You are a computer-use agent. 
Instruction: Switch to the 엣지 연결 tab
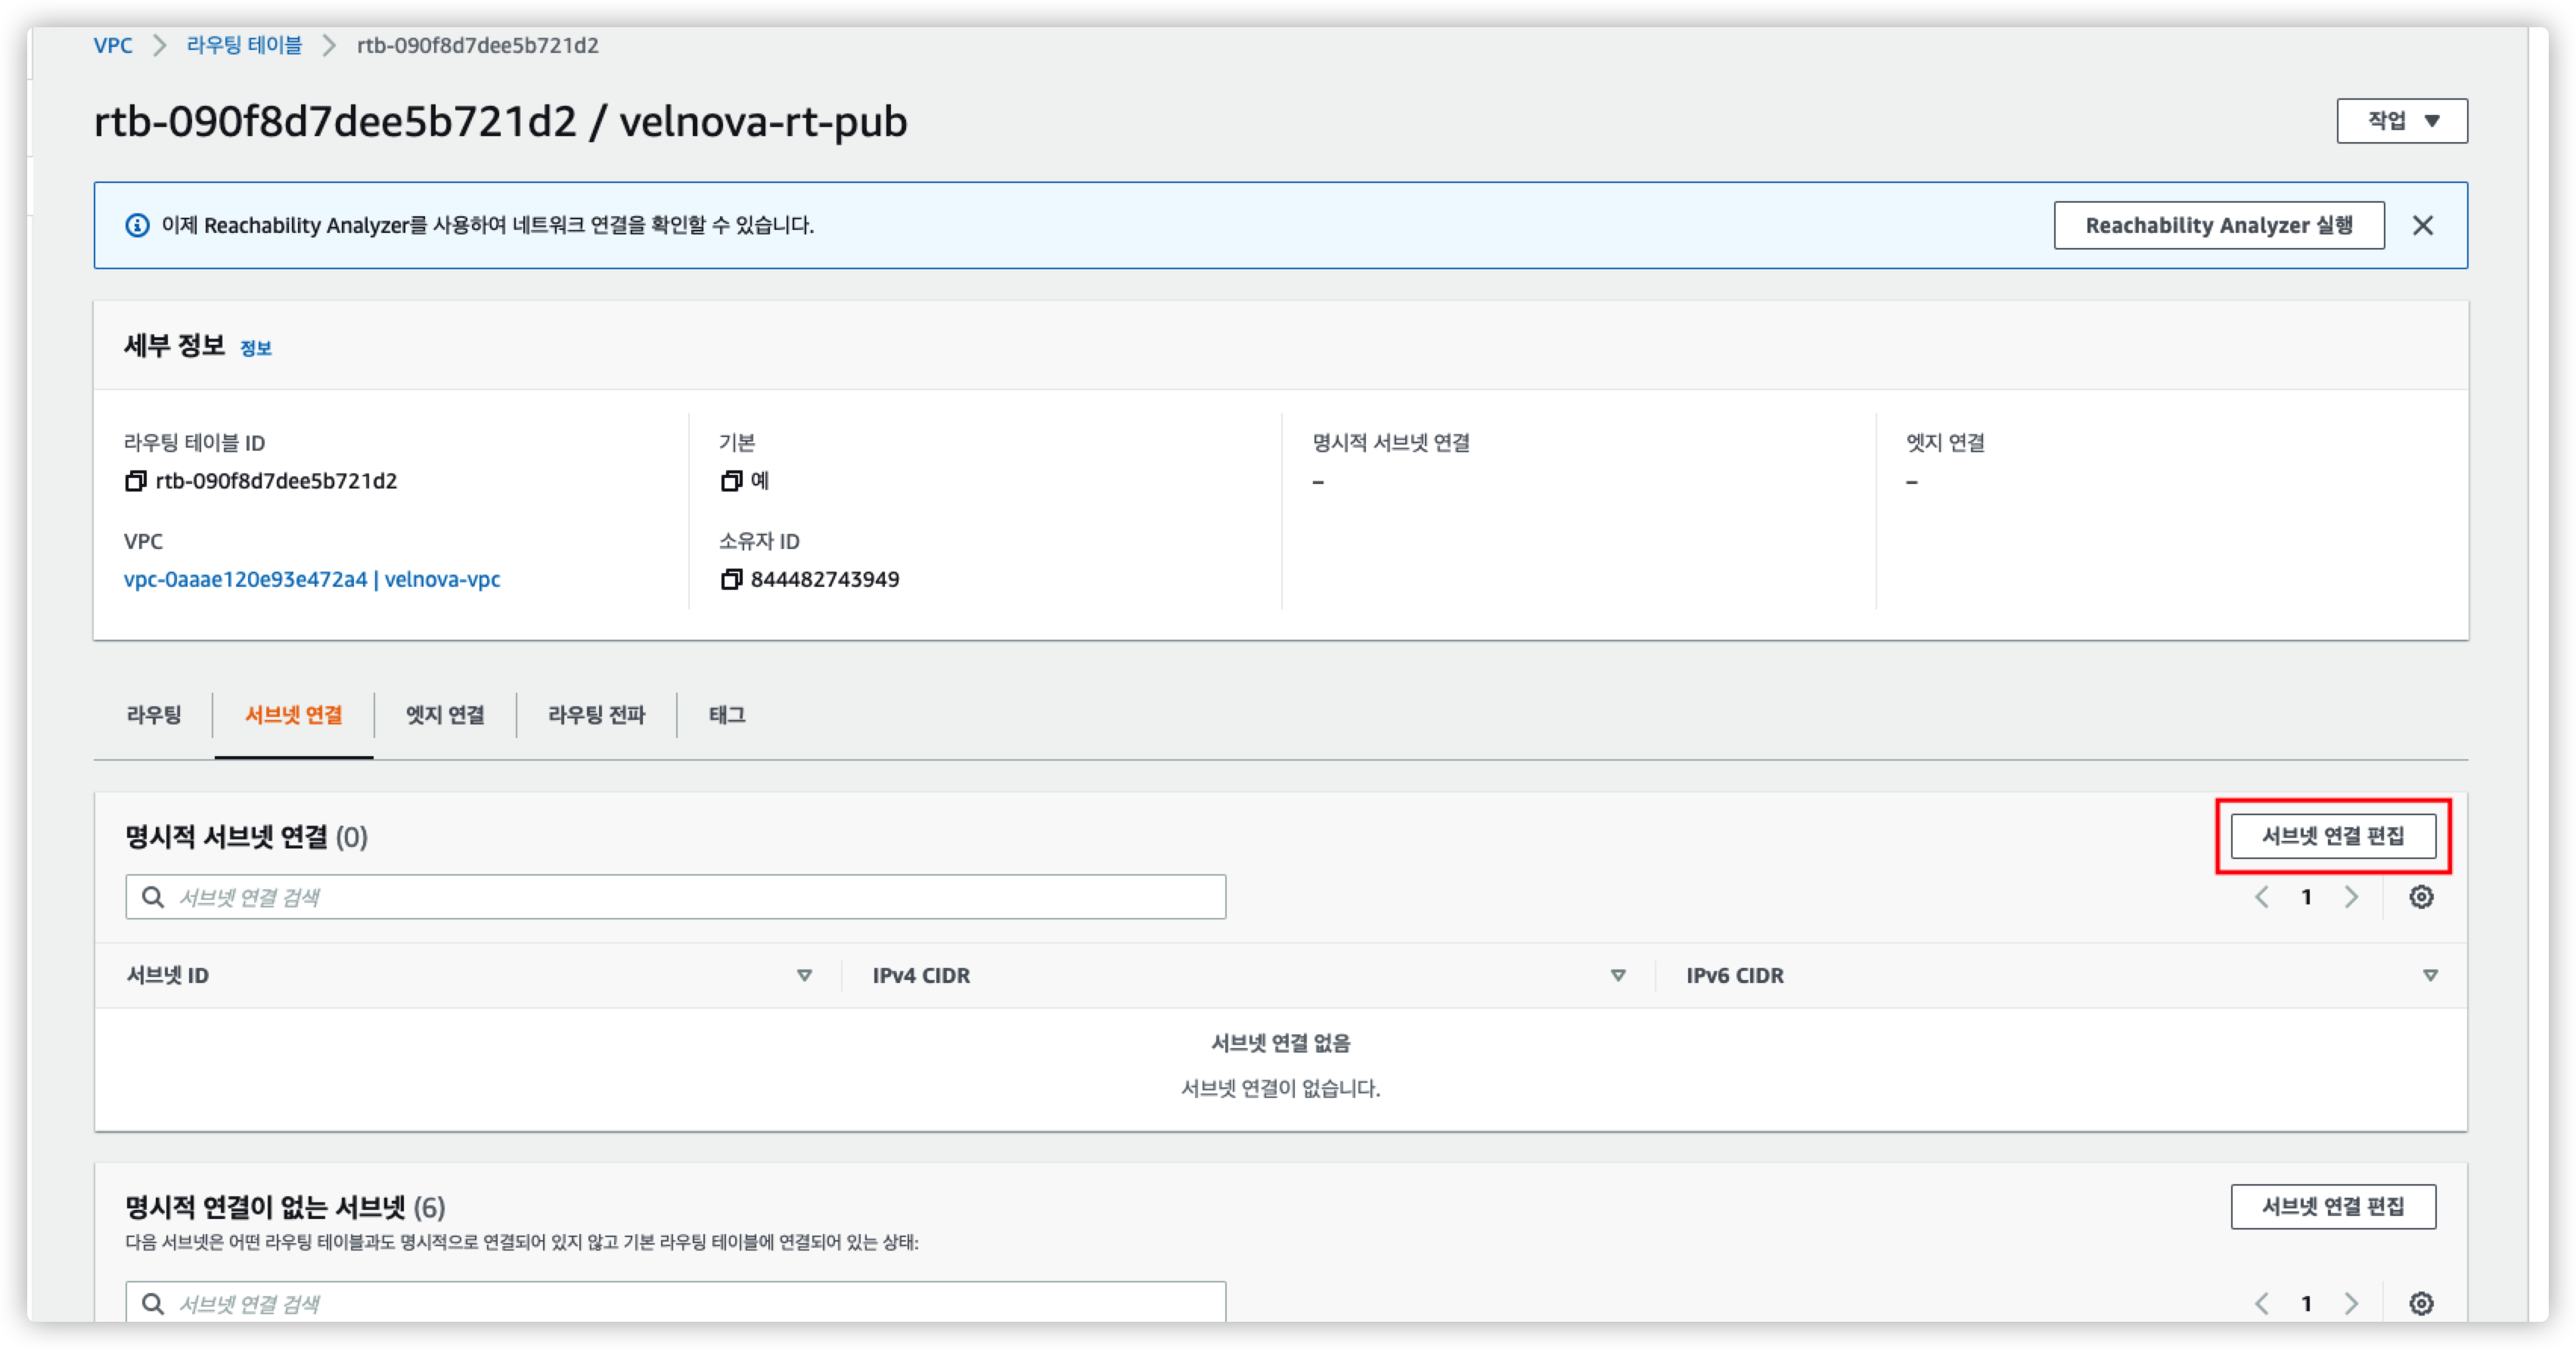click(445, 715)
